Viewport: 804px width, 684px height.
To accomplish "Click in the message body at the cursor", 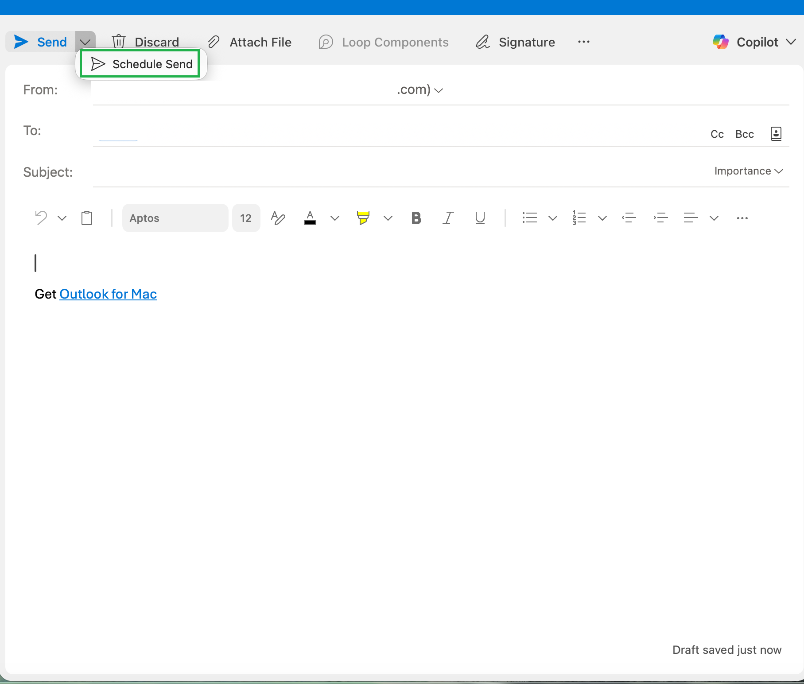I will (x=35, y=263).
